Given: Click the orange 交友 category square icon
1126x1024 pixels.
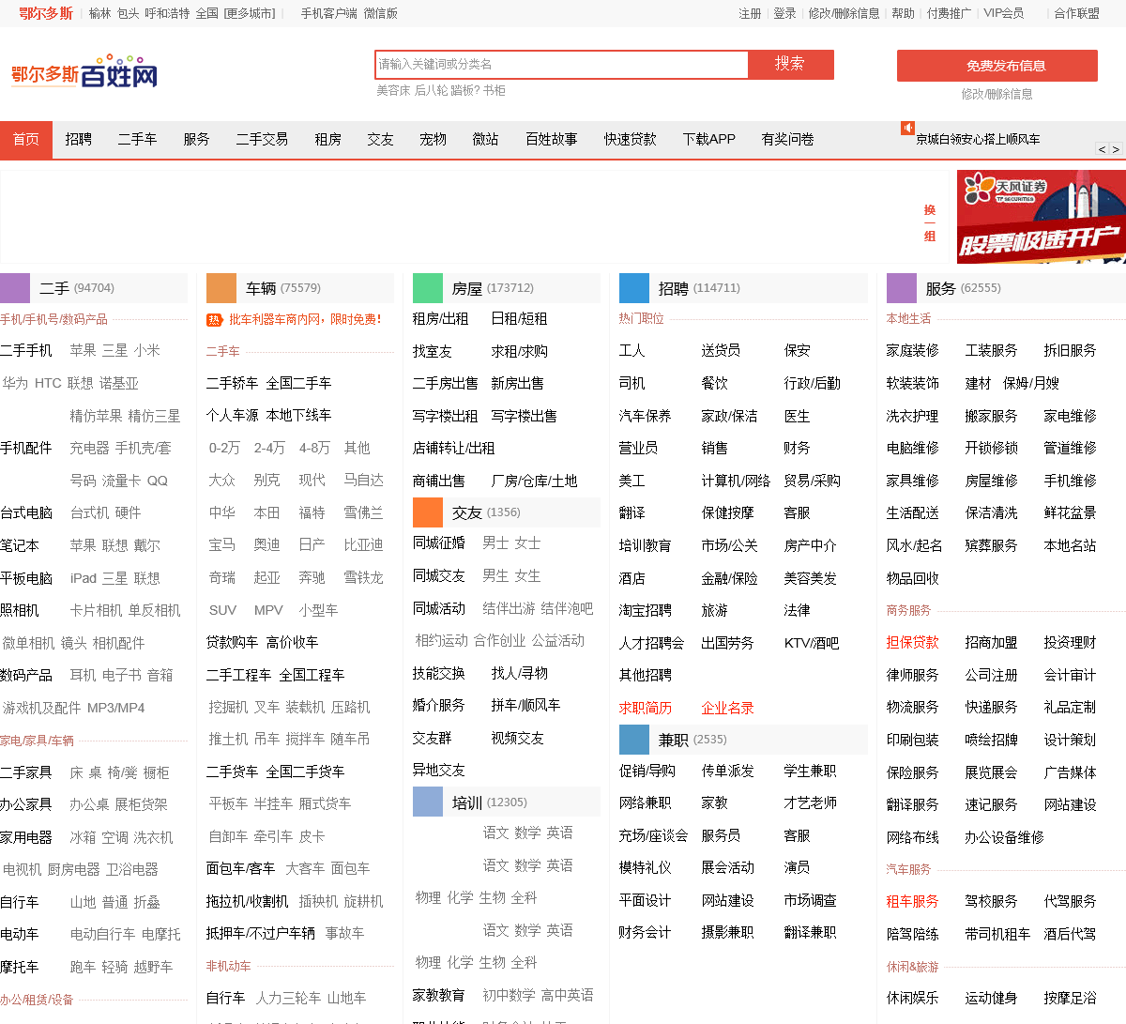Looking at the screenshot, I should [428, 512].
